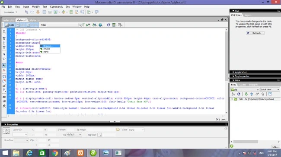This screenshot has width=281, height=157.
Task: Switch to Split view
Action: [x=21, y=25]
